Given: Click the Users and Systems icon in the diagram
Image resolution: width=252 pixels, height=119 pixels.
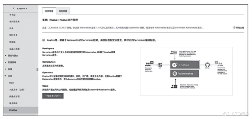Looking at the screenshot, I should 174,52.
